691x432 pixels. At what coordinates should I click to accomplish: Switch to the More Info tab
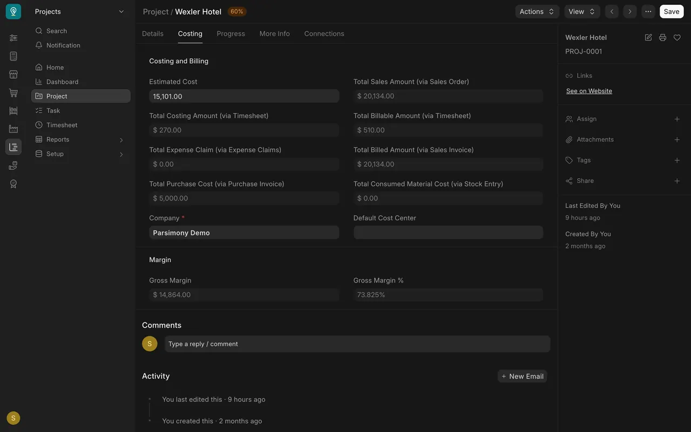pos(275,33)
